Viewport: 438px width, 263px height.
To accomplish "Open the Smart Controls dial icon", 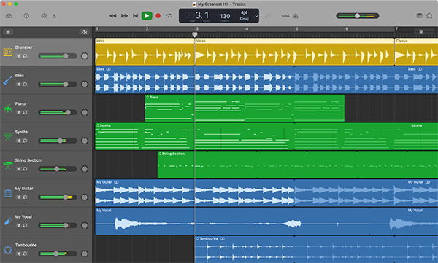I will click(44, 16).
